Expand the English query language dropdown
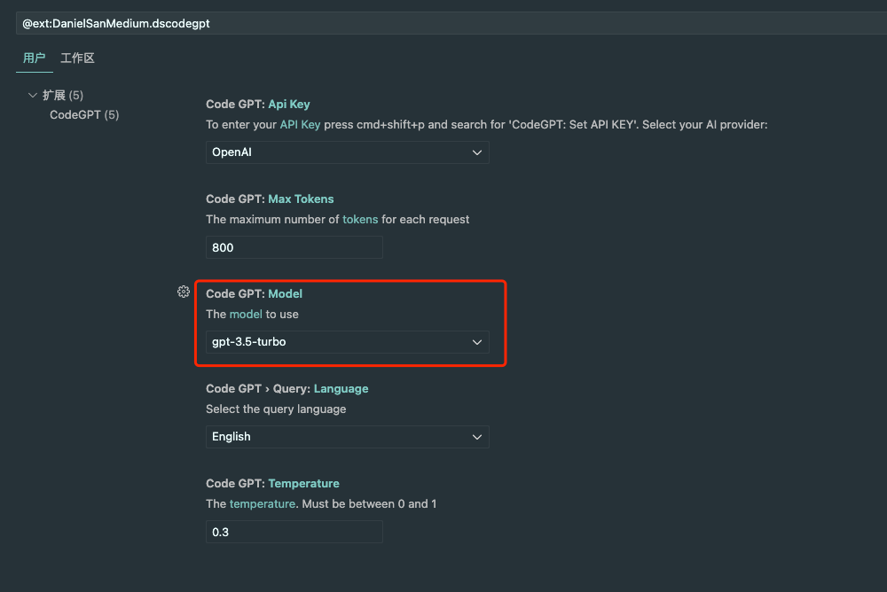The image size is (887, 592). (347, 437)
